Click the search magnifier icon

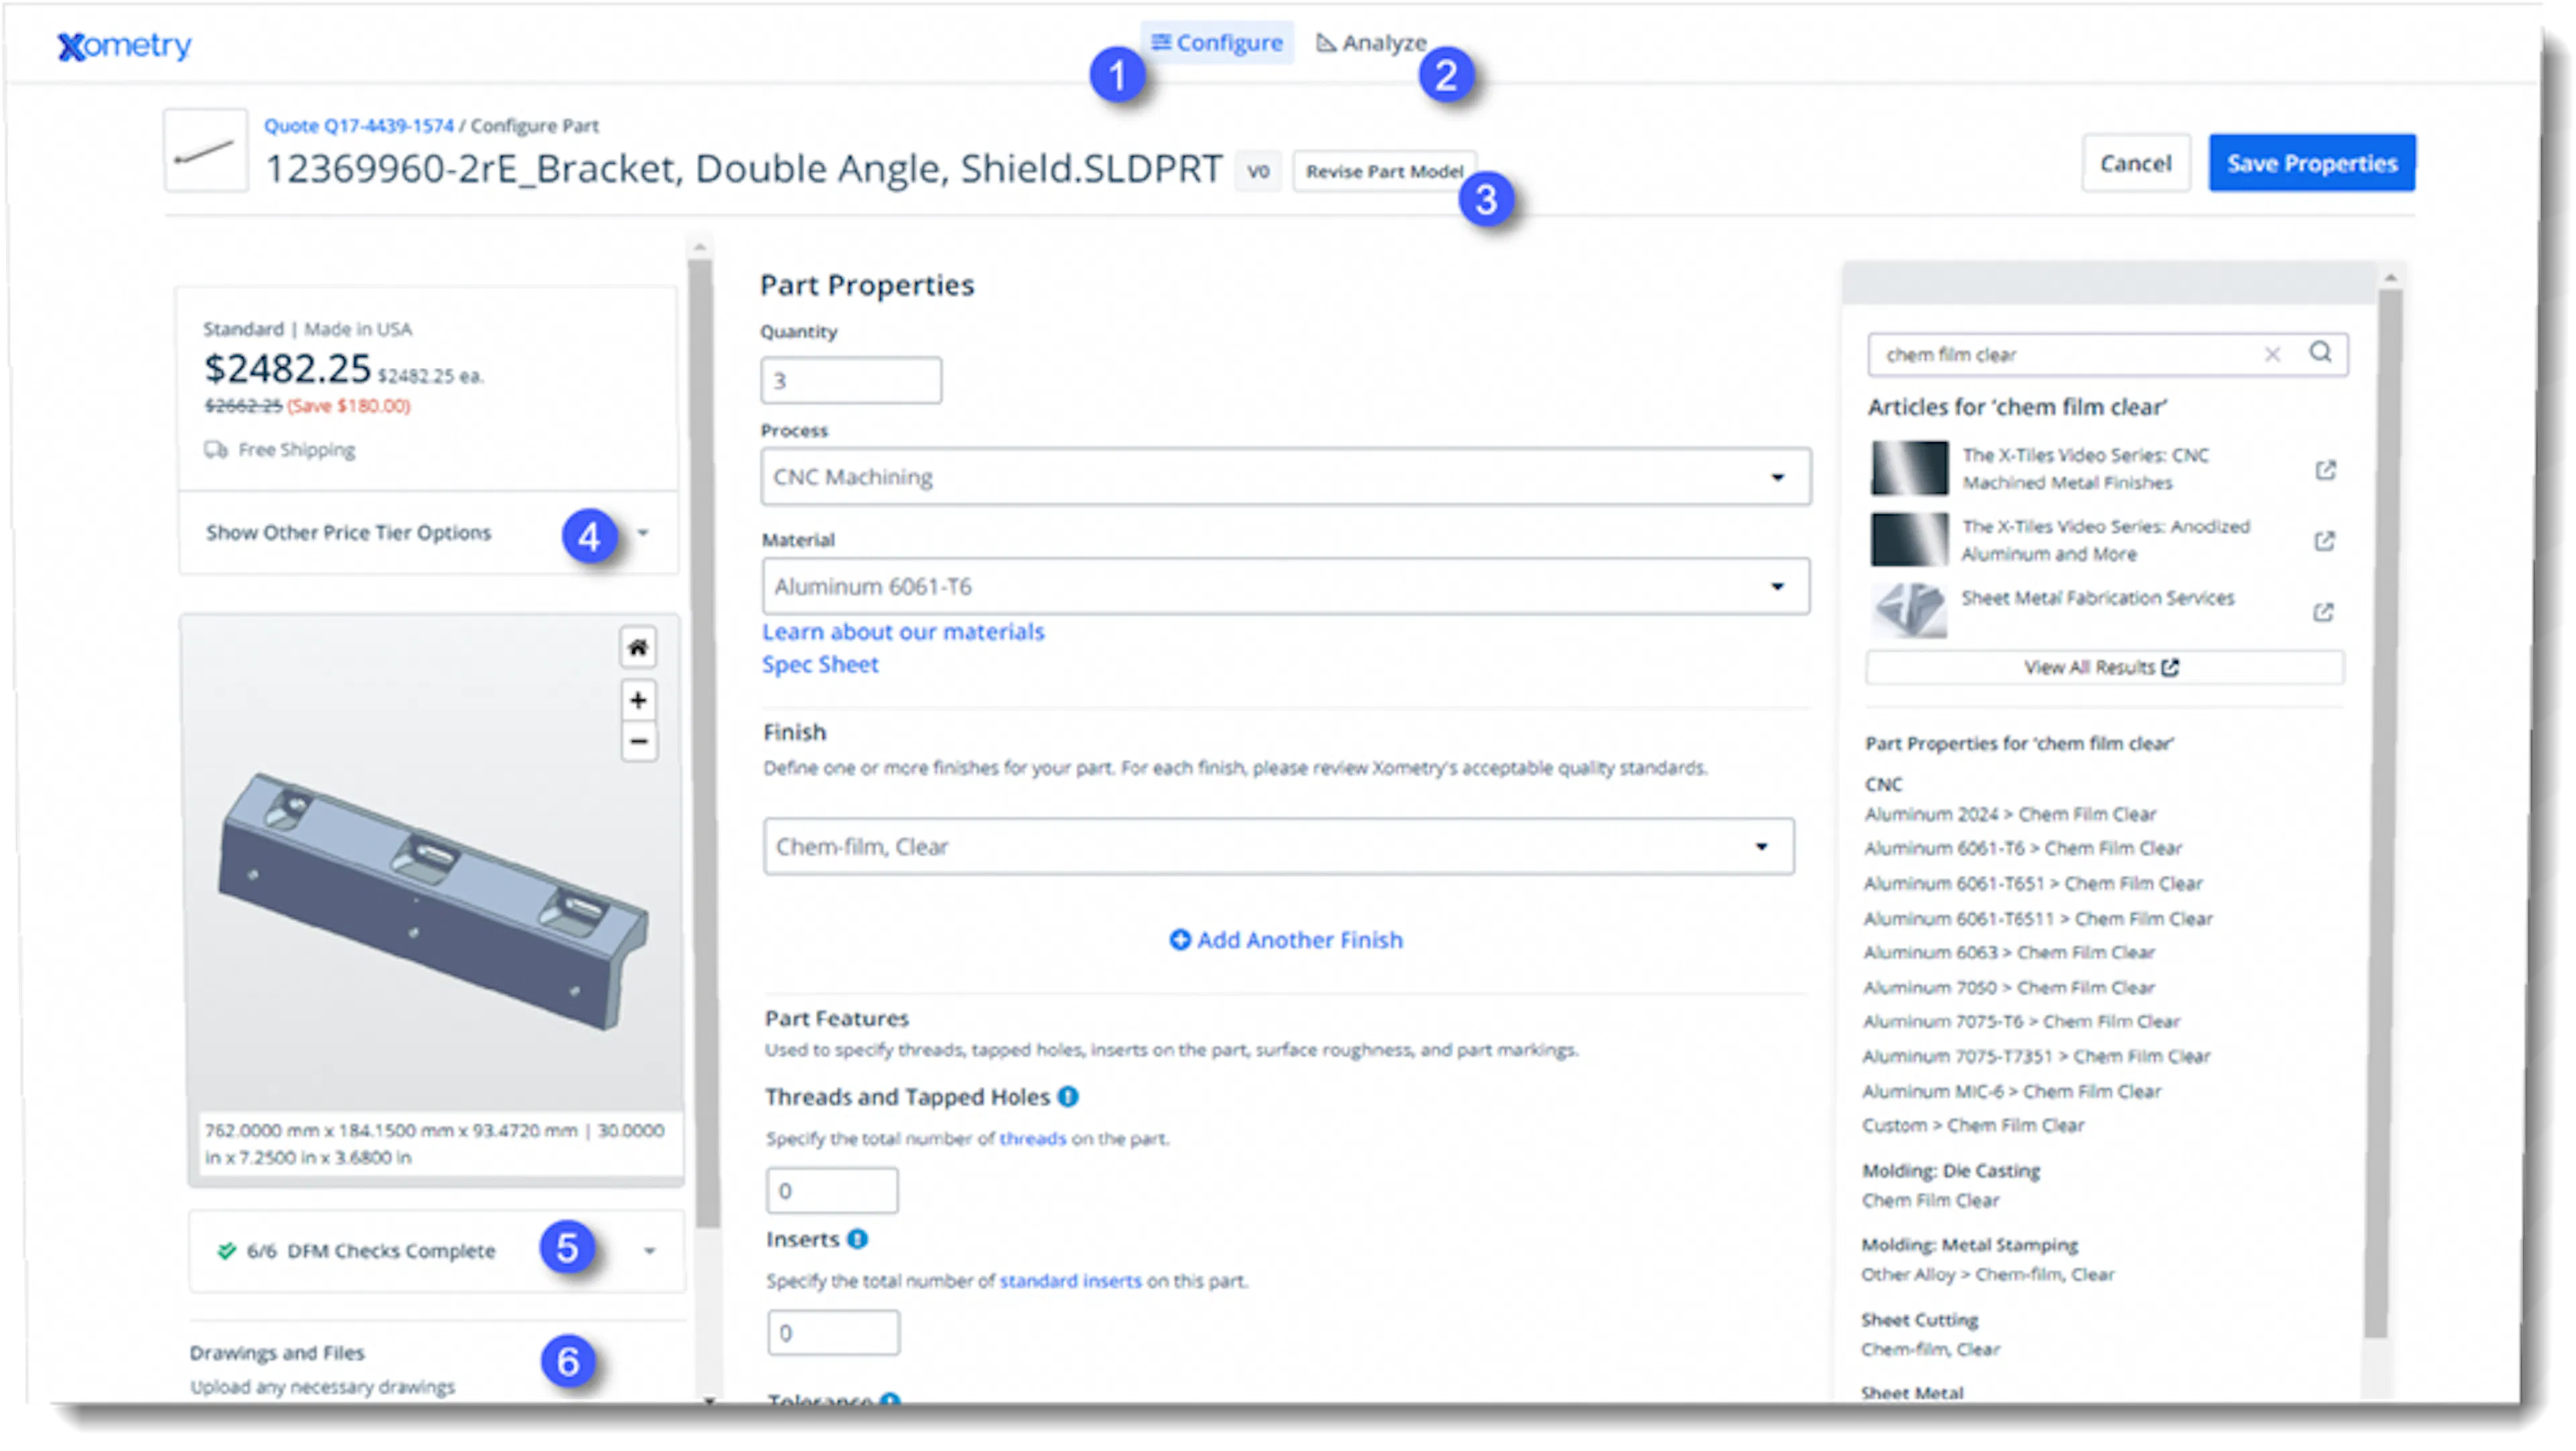pyautogui.click(x=2320, y=352)
